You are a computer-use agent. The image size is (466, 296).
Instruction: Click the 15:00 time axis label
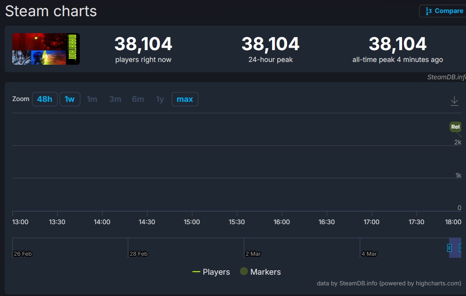192,222
